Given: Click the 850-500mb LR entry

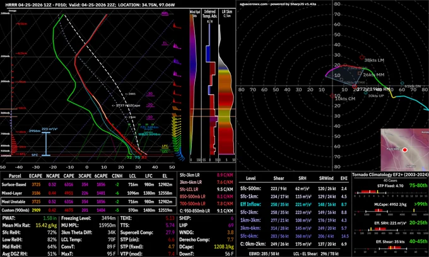Looking at the screenshot, I should pos(206,197).
